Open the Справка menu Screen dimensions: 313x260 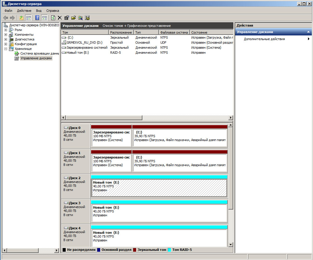pos(53,11)
